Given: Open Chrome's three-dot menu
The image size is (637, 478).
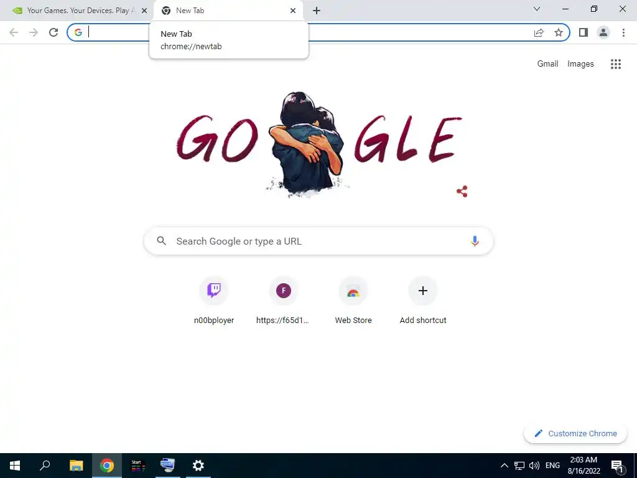Looking at the screenshot, I should coord(623,32).
